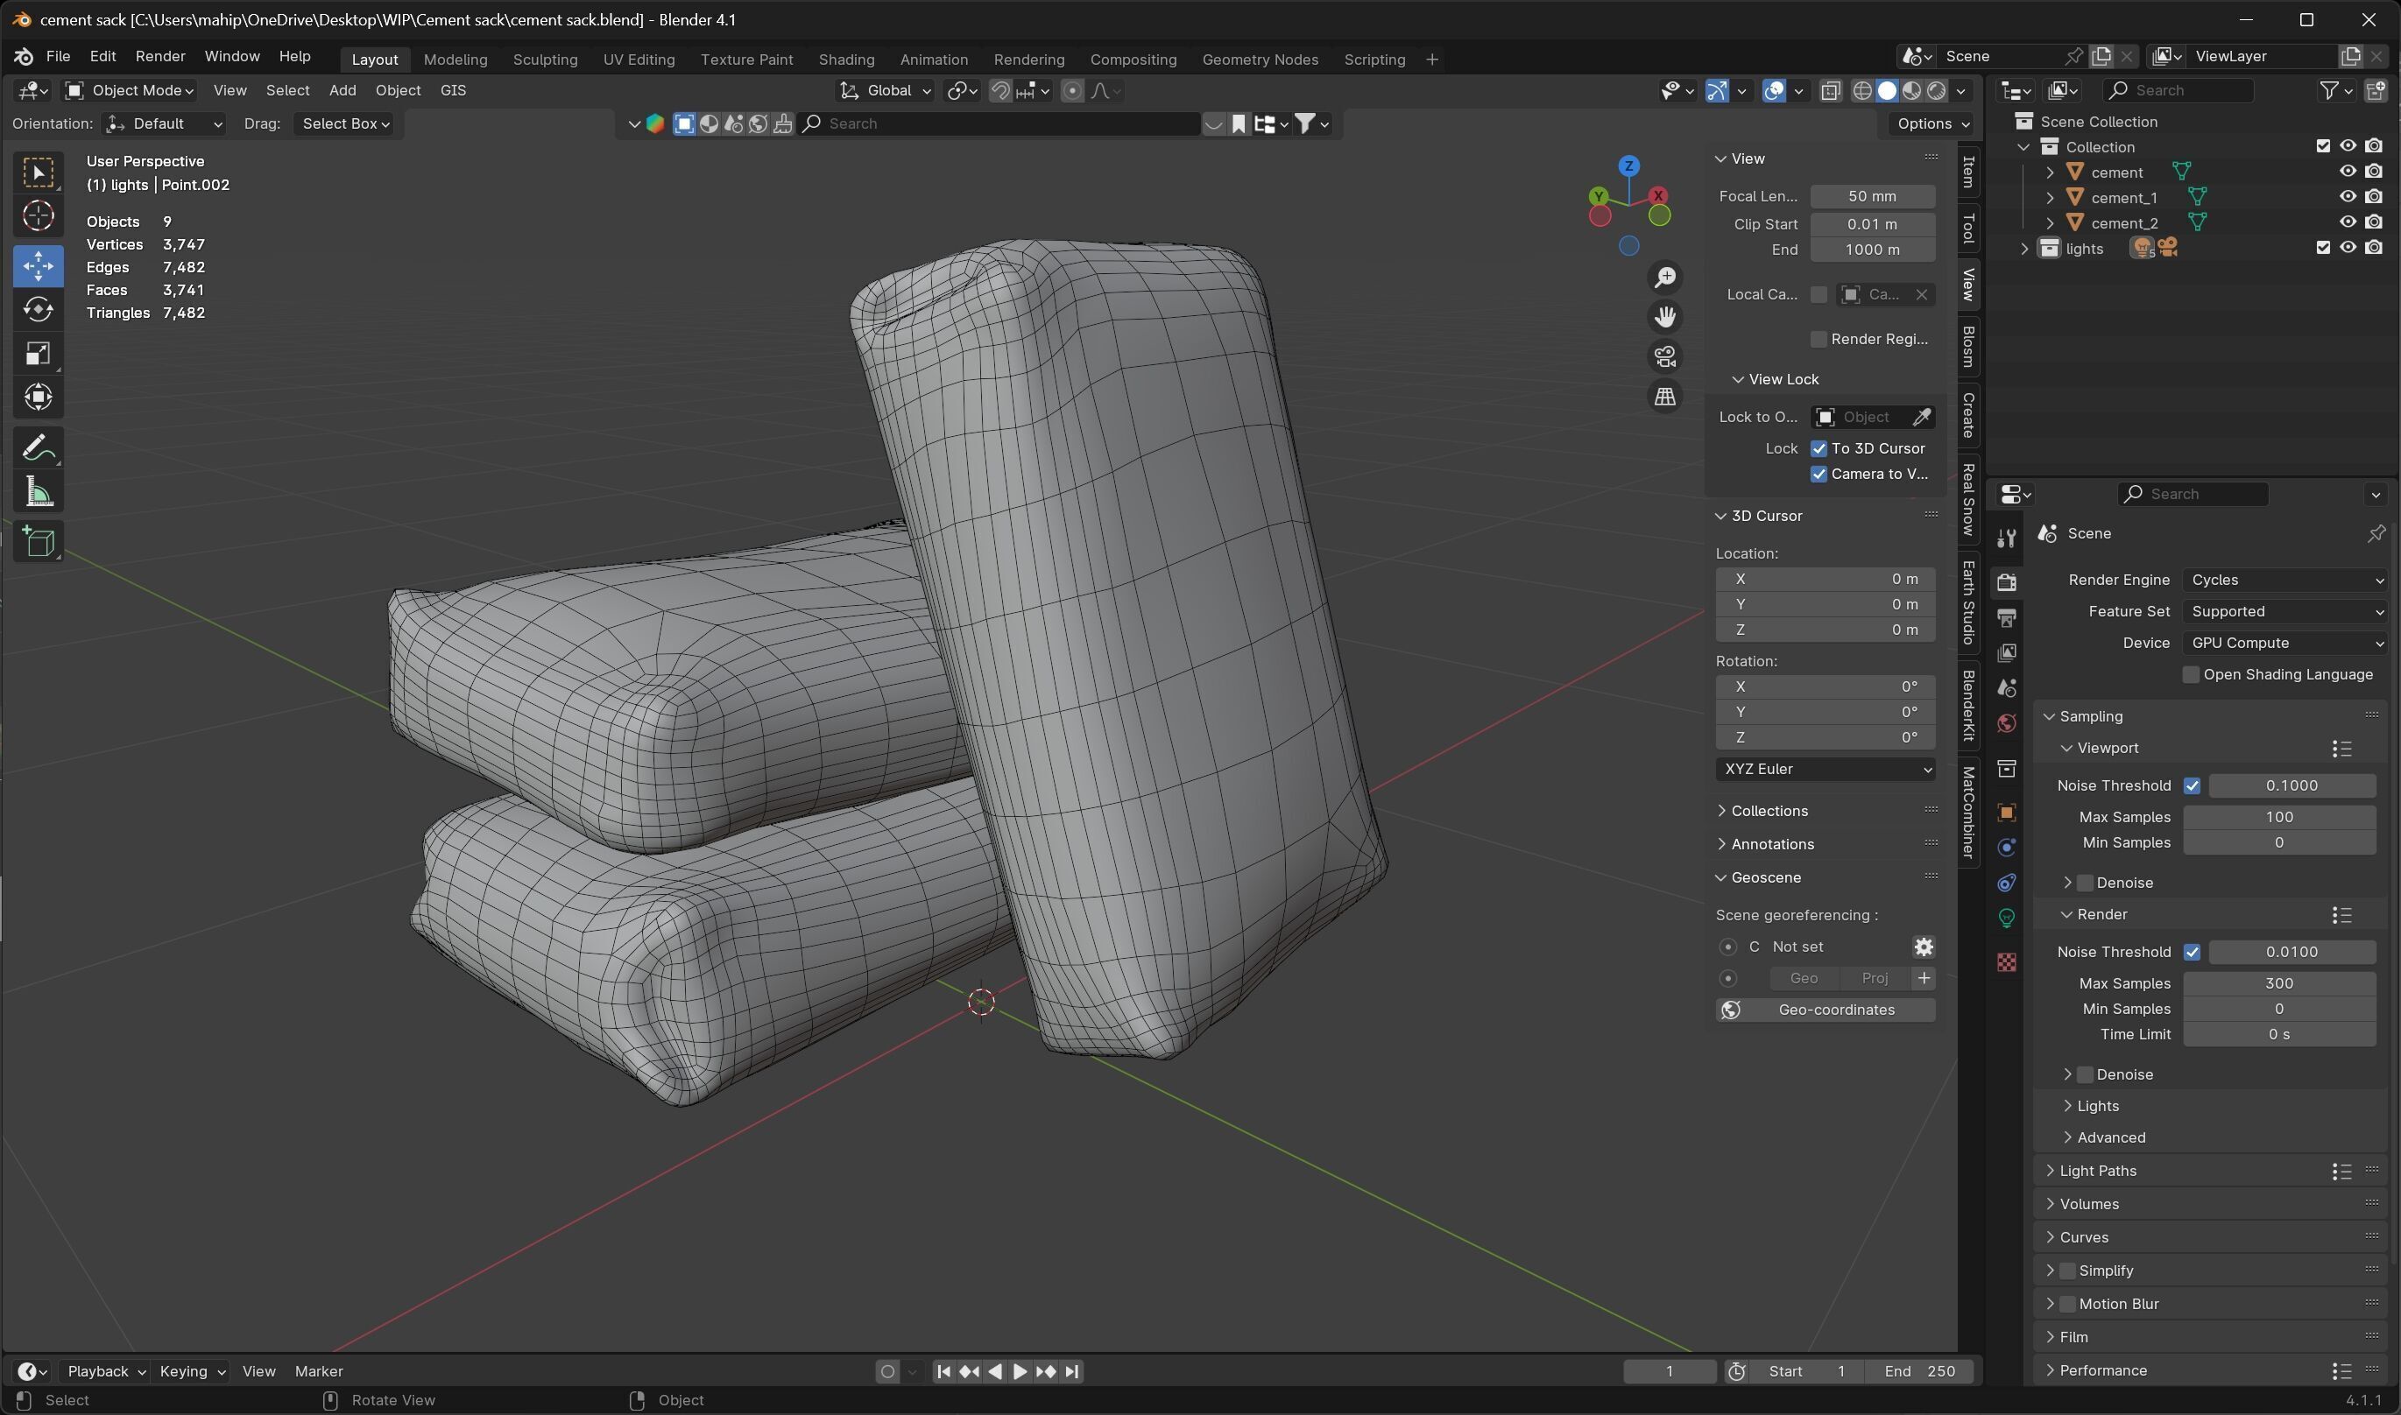Click the Geoscene settings gear icon

click(x=1923, y=947)
